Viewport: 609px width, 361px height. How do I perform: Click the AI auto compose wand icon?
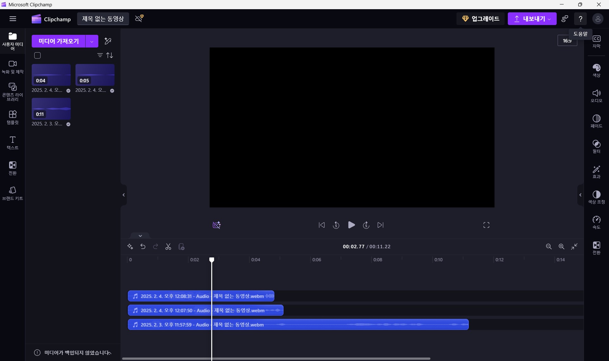coord(108,41)
